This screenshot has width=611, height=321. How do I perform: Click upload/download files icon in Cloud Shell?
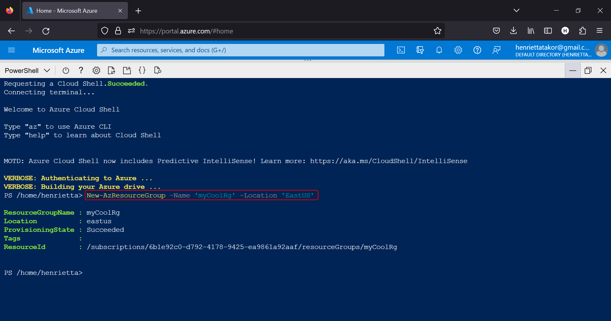pos(111,70)
